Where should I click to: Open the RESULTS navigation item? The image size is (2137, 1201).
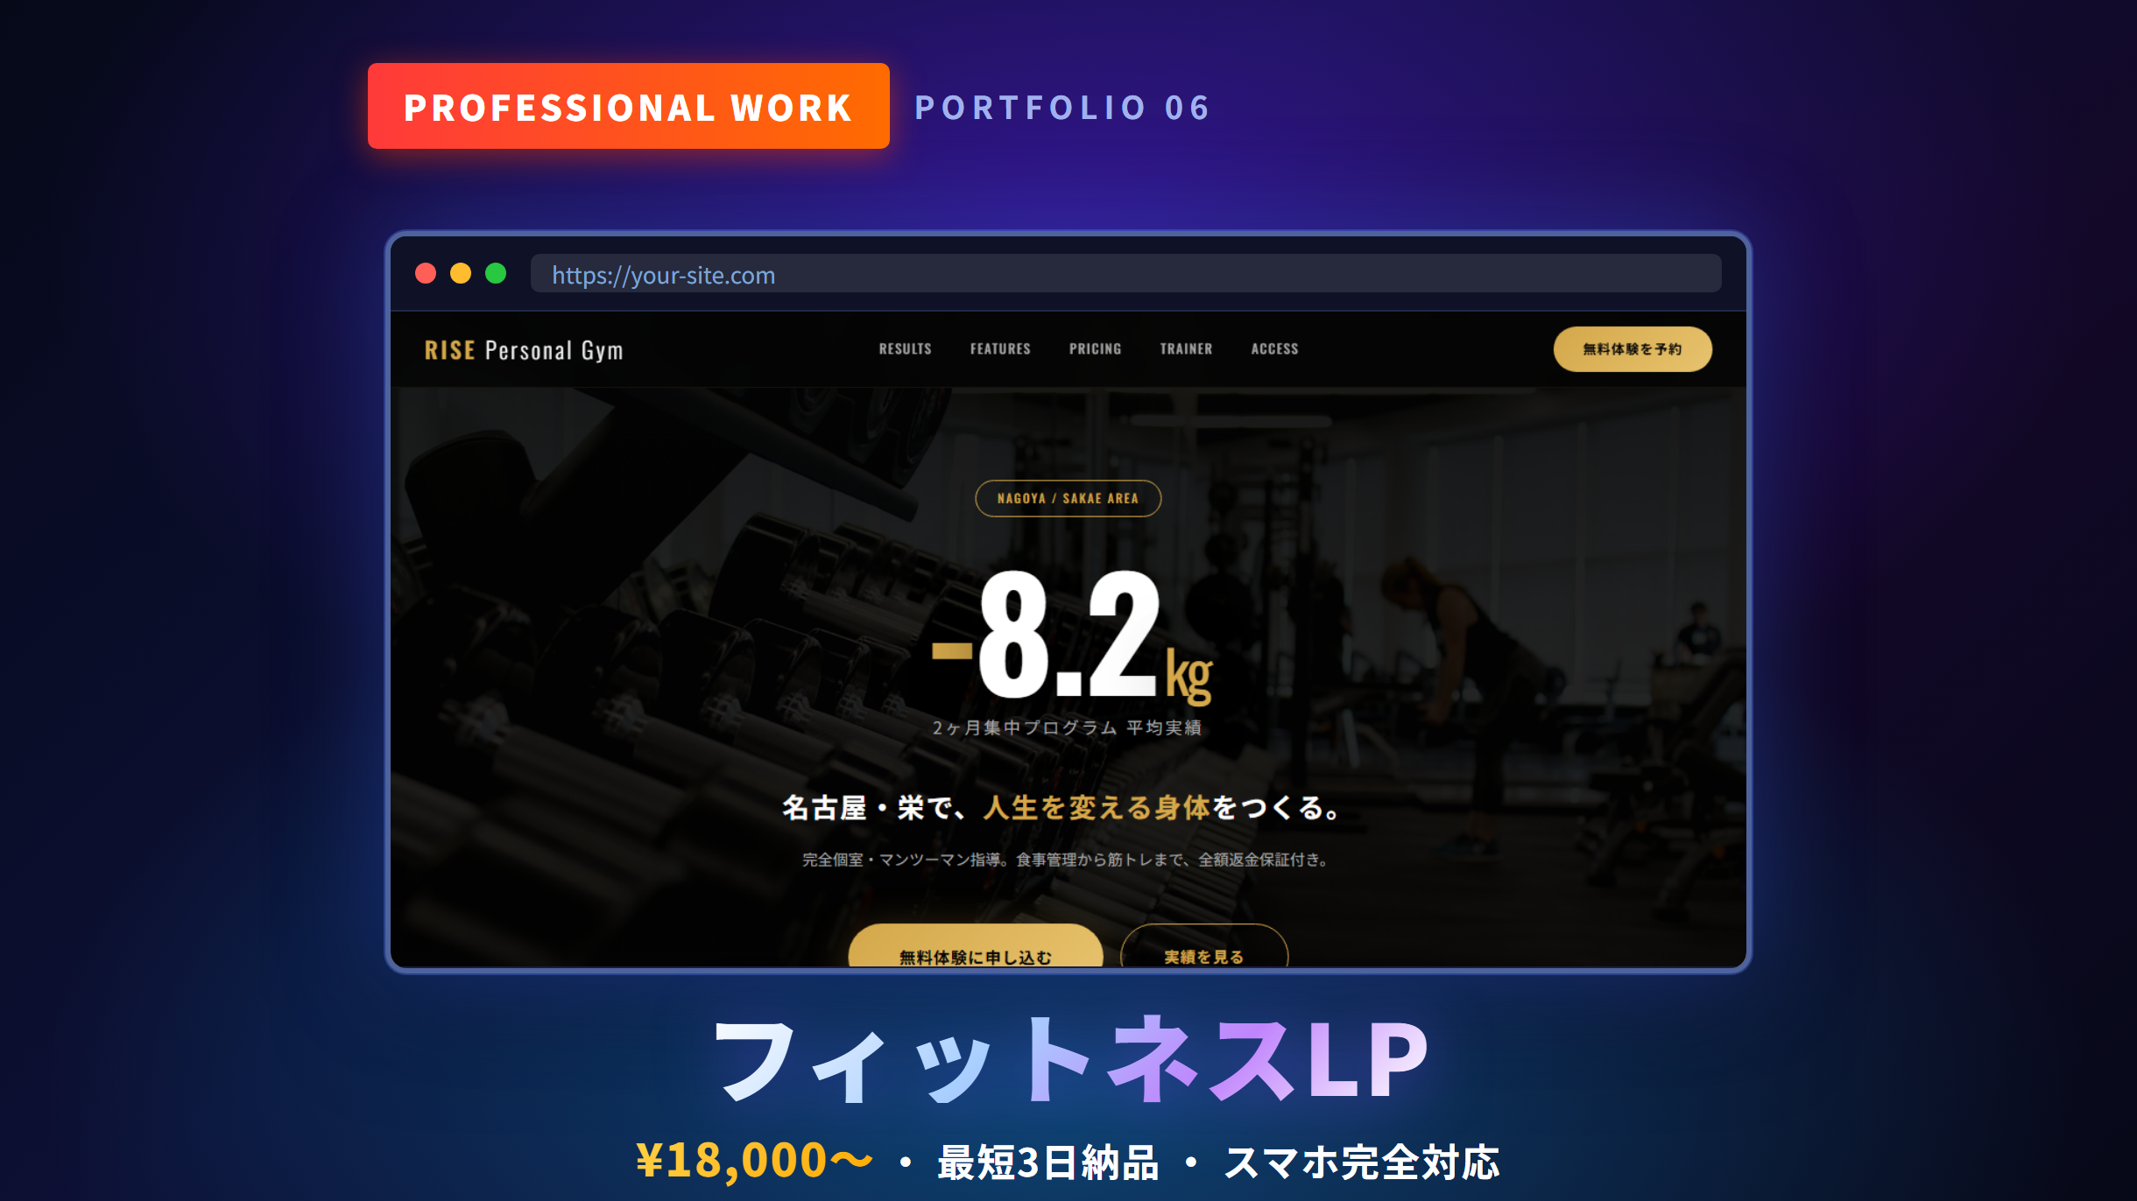pos(904,348)
